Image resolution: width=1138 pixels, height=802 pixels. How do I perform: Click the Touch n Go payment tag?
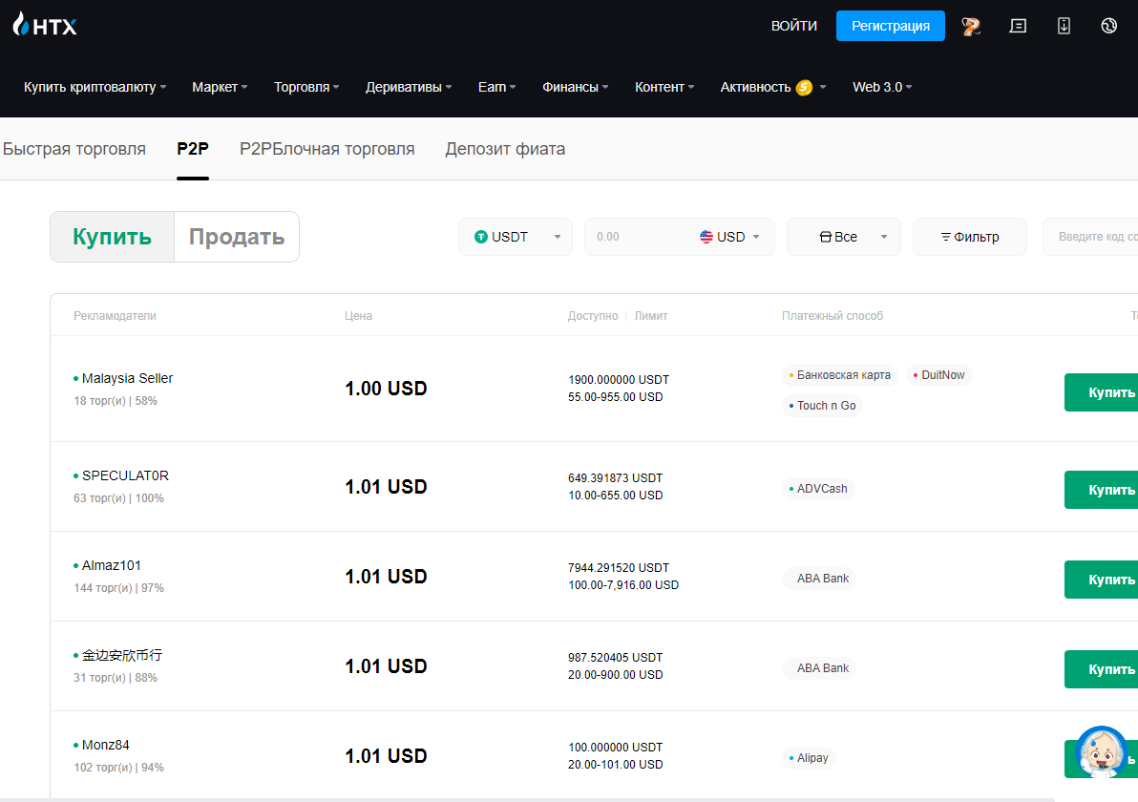point(822,406)
